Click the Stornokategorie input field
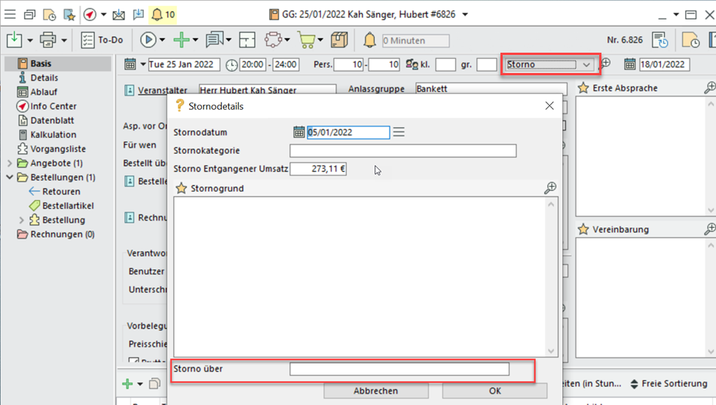The width and height of the screenshot is (716, 405). click(x=402, y=151)
